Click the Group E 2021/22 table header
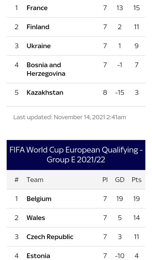 click(x=76, y=155)
